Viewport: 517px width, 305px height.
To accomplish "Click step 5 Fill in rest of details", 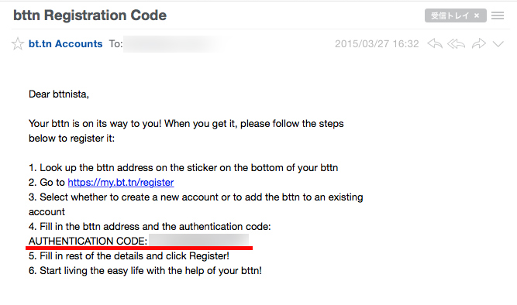I will point(129,256).
